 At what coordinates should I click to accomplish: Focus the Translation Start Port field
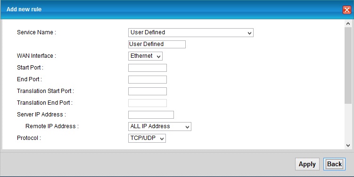coord(148,91)
